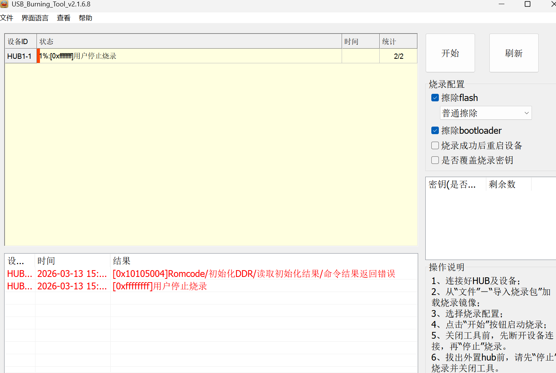Click the 开始 button

[x=450, y=53]
